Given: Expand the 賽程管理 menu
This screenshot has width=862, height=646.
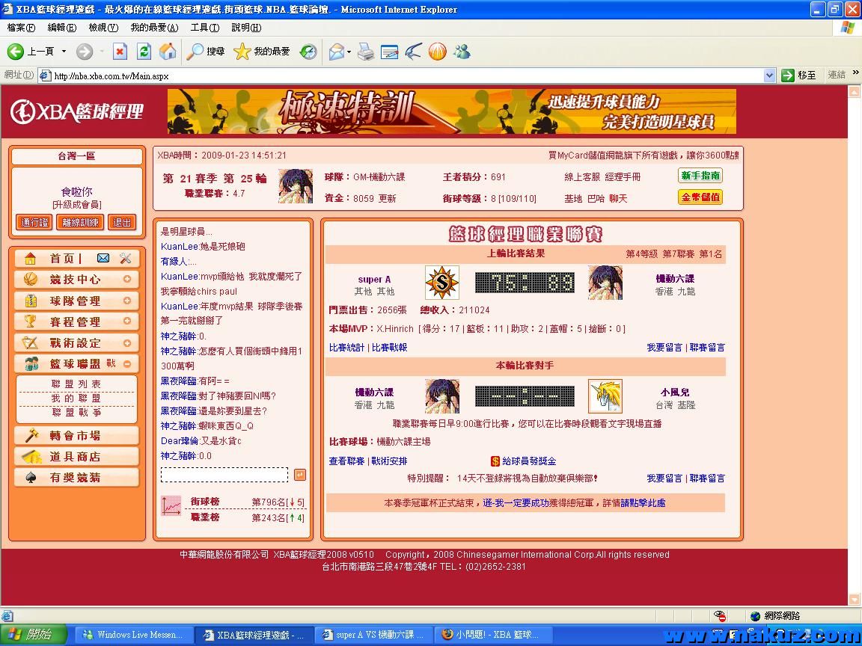Looking at the screenshot, I should [127, 322].
